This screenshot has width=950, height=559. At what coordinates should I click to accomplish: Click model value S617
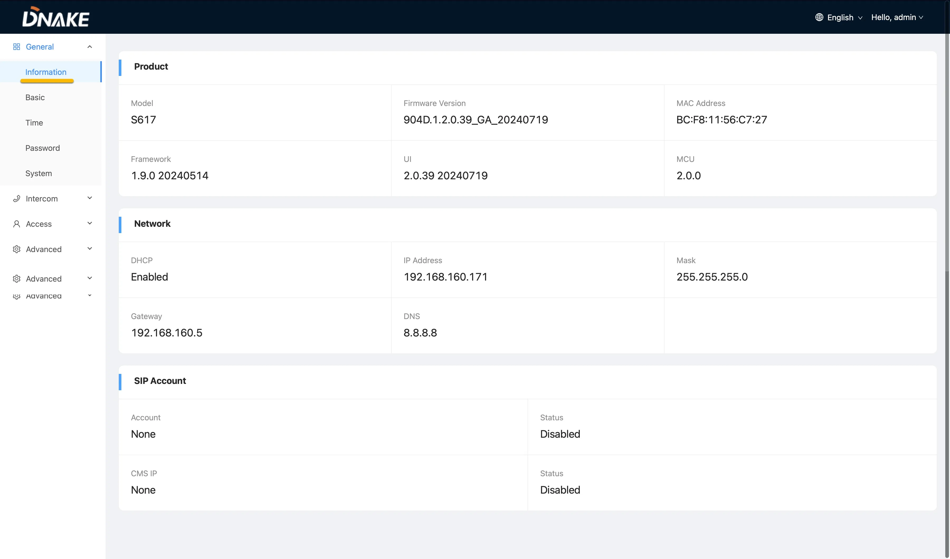click(x=143, y=120)
